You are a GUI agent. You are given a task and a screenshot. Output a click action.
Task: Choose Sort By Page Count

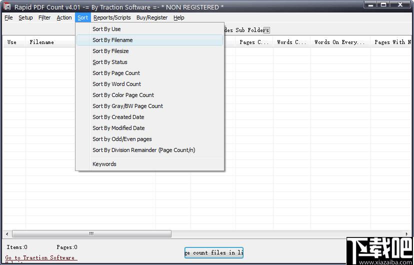(x=149, y=73)
